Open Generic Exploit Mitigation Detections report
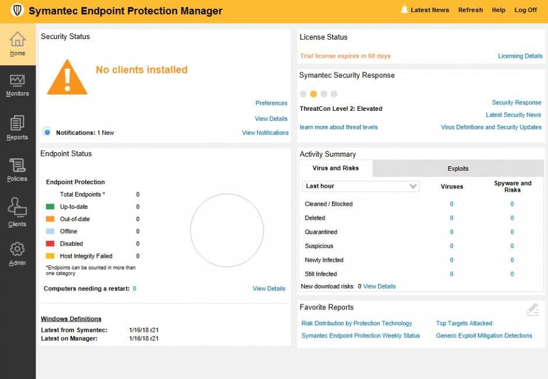The image size is (548, 379). pos(484,335)
